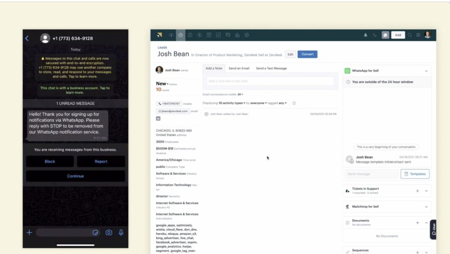Collapse the Documents panel chevron
Screen dimensions: 450x254
pyautogui.click(x=426, y=223)
